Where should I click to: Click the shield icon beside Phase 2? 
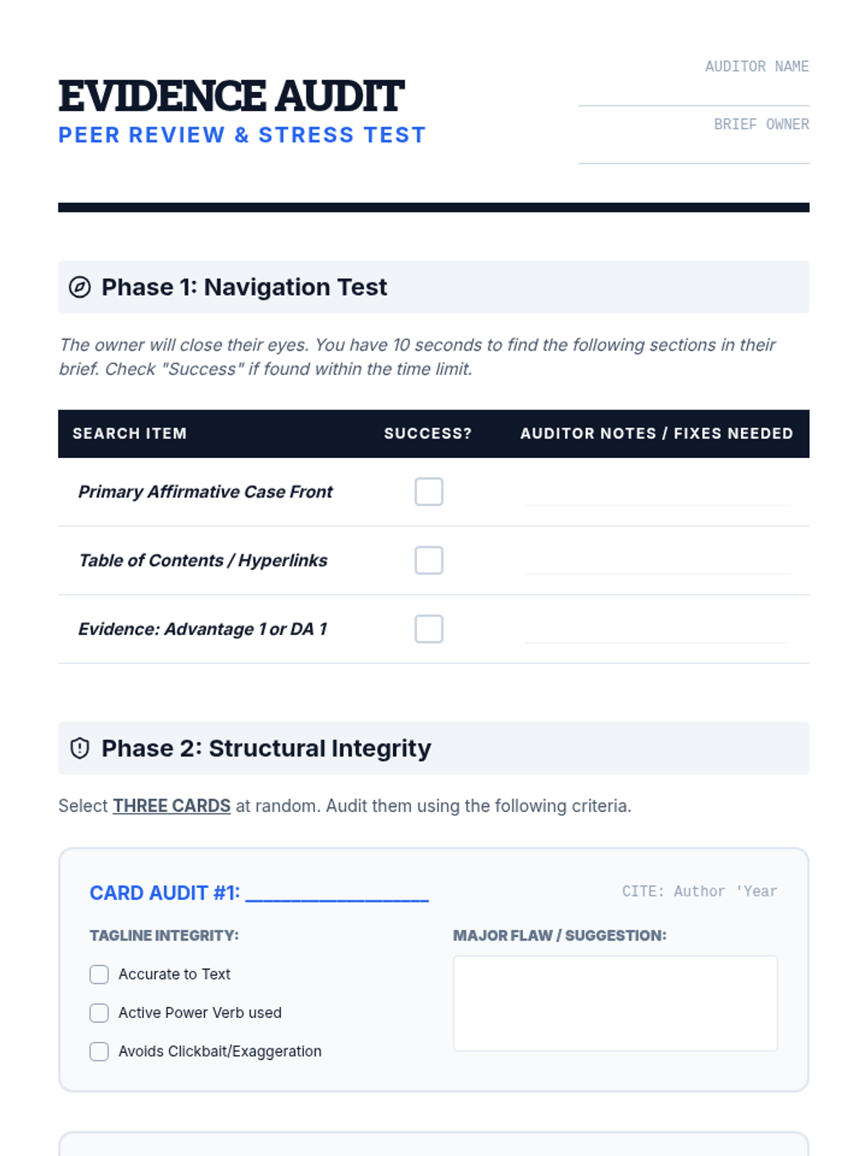[79, 748]
